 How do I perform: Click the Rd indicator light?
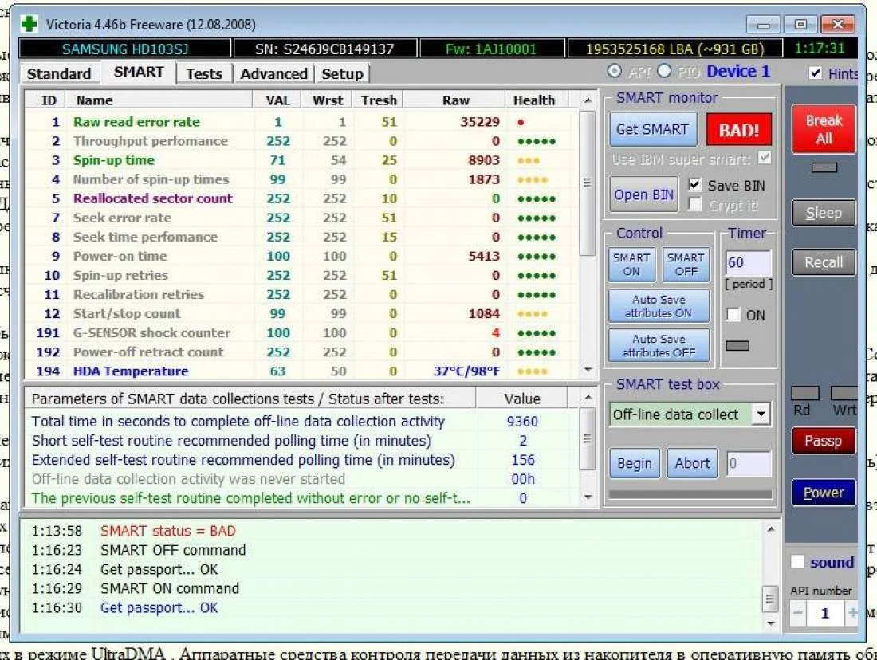805,393
